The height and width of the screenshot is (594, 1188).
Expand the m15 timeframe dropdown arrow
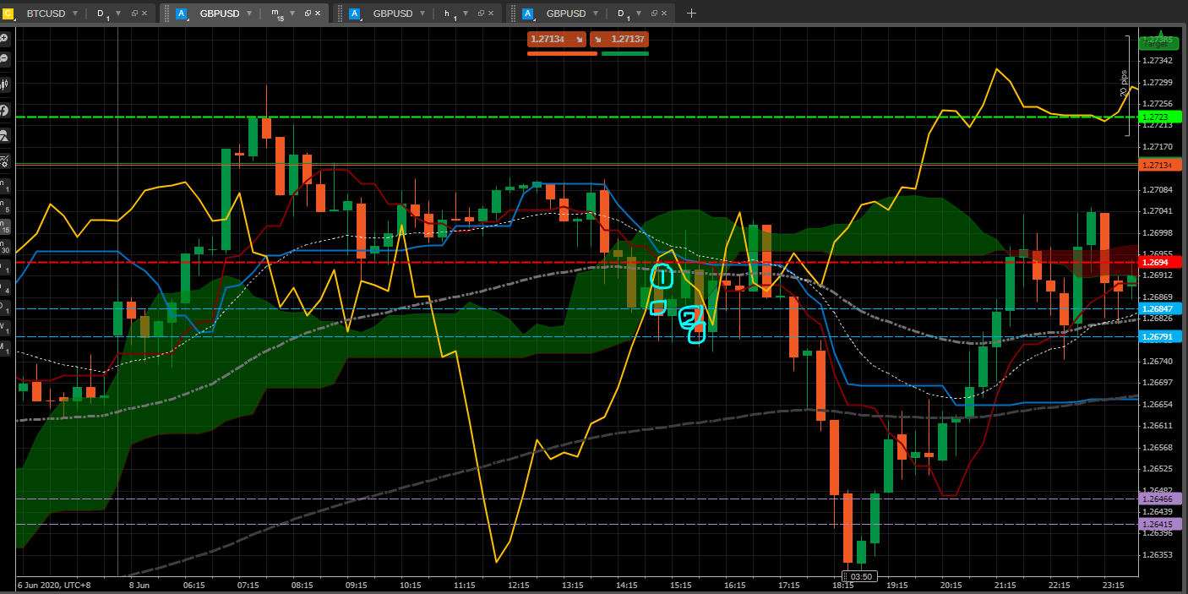[292, 14]
